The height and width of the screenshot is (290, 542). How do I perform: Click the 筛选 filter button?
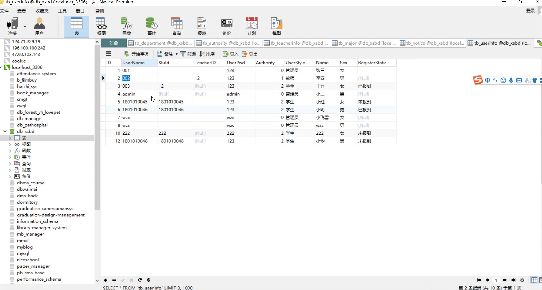coord(188,54)
